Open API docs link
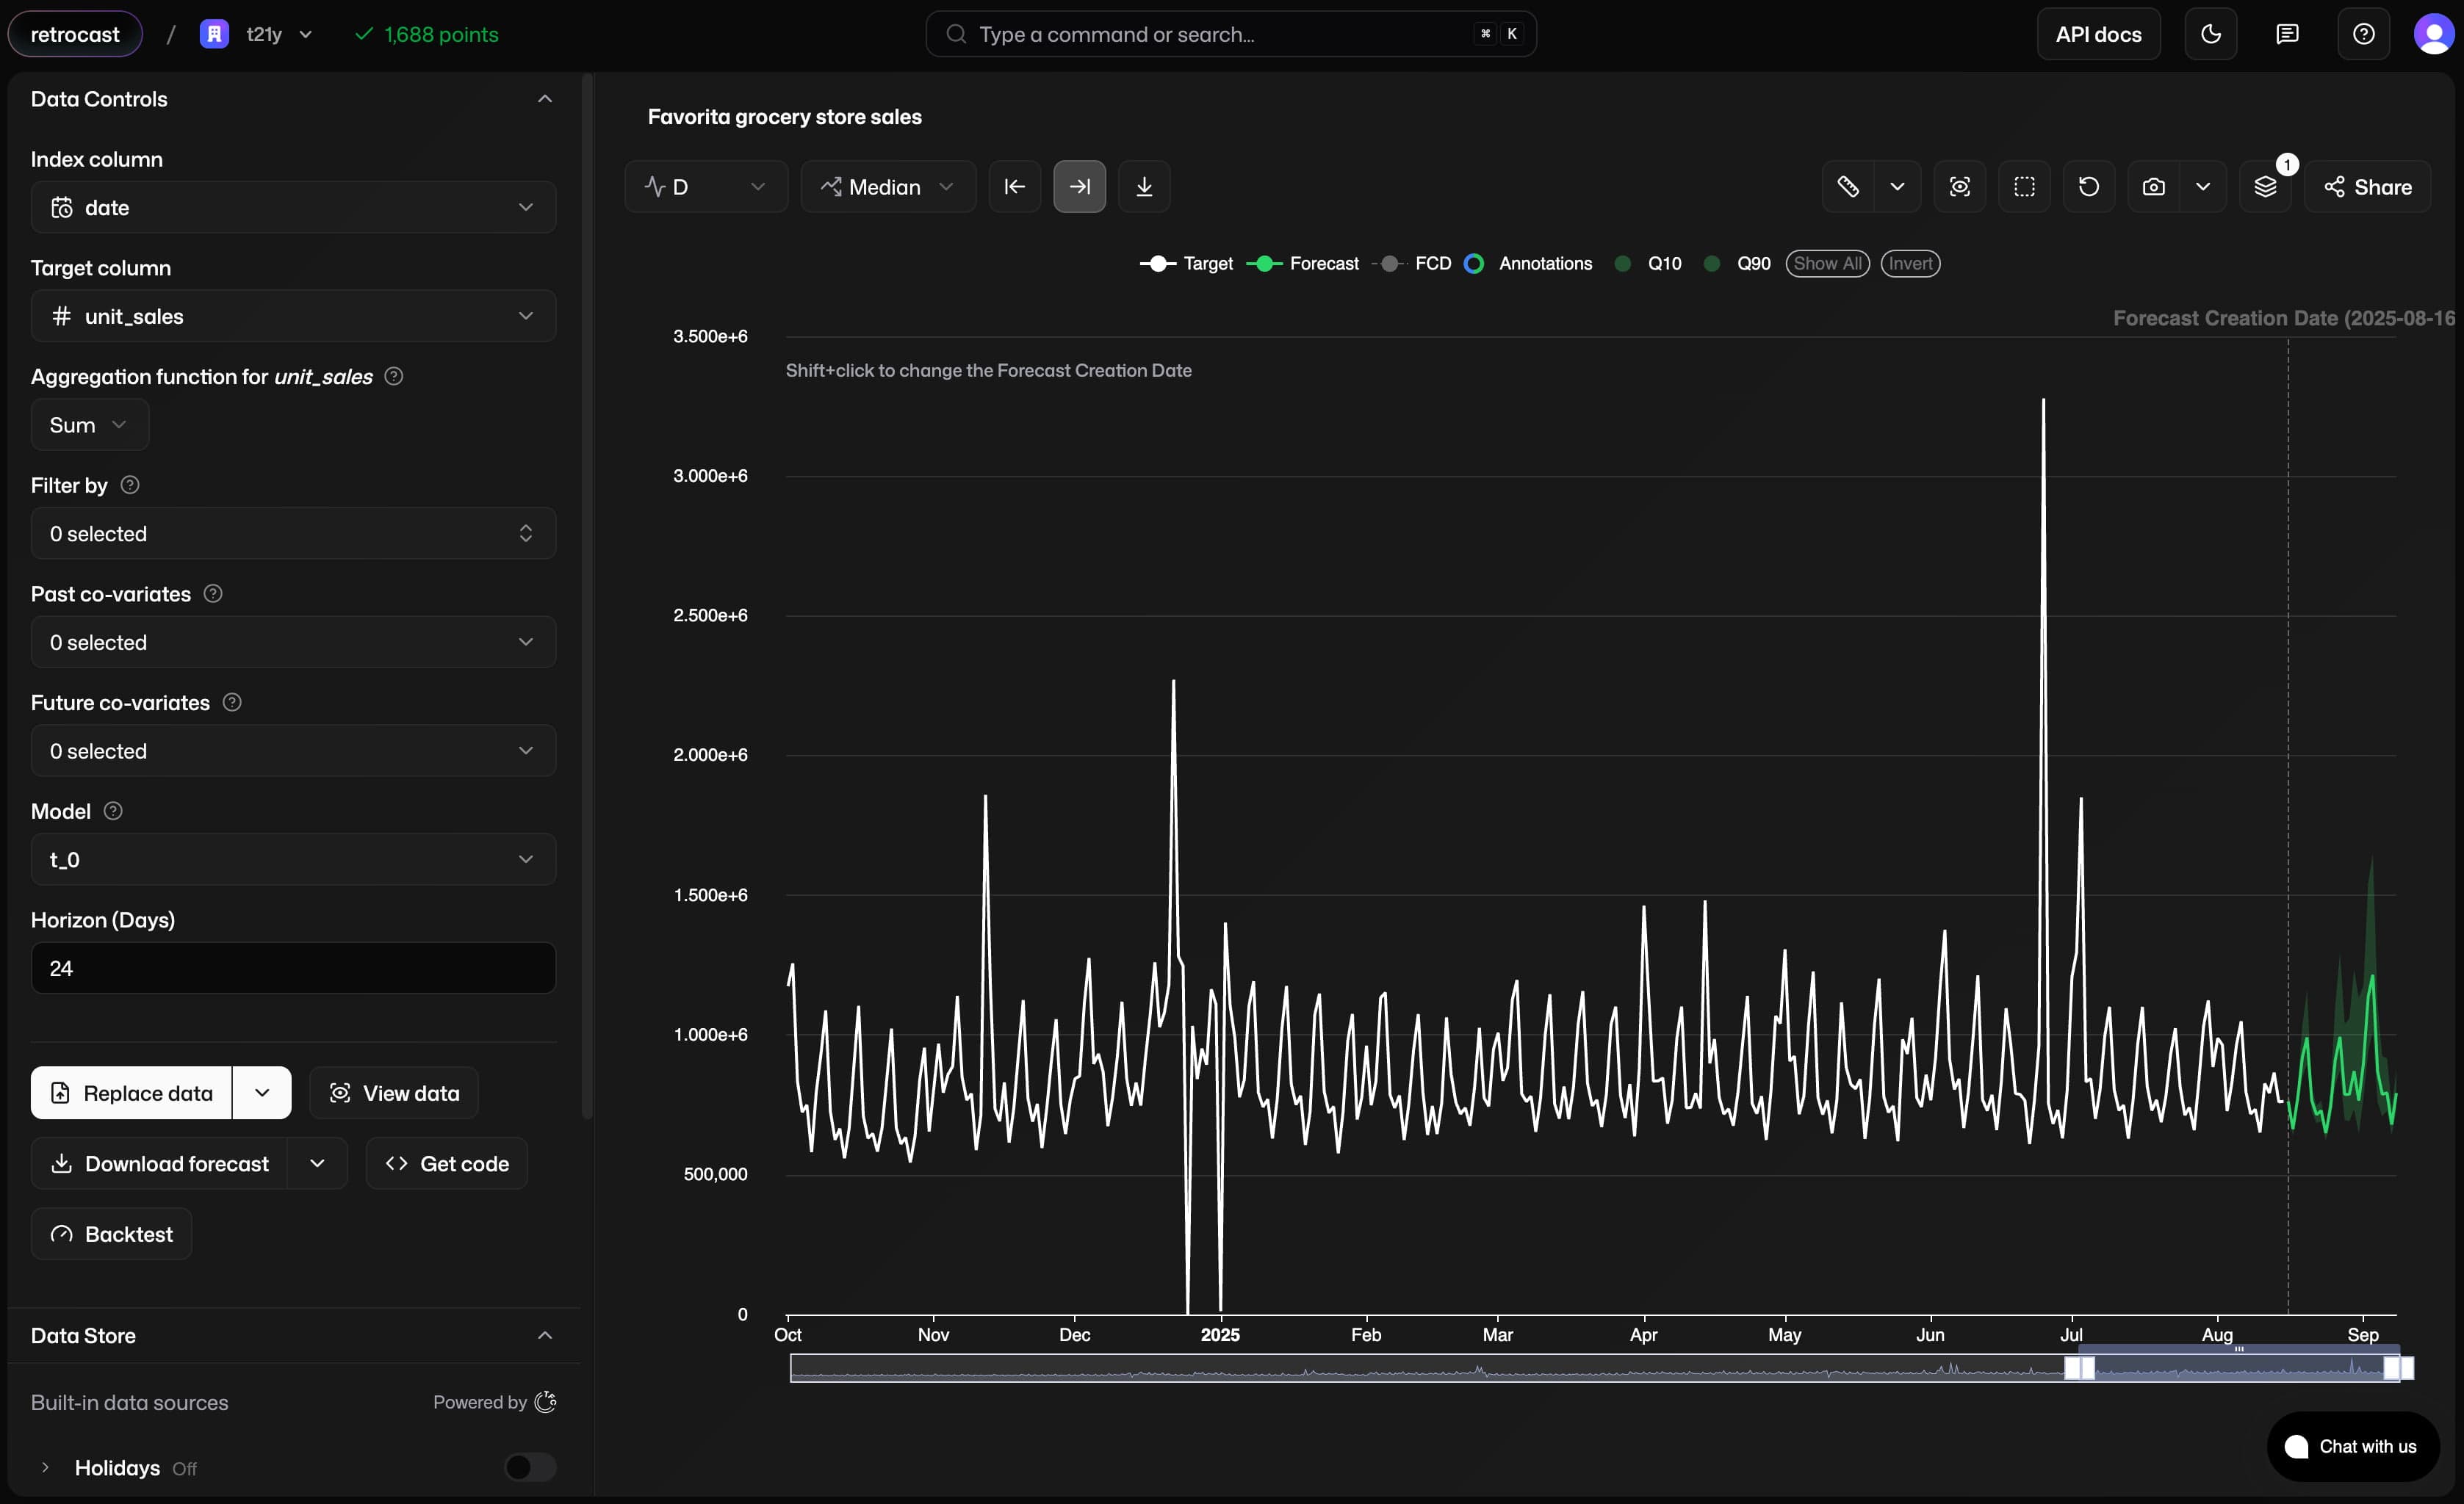 tap(2098, 34)
